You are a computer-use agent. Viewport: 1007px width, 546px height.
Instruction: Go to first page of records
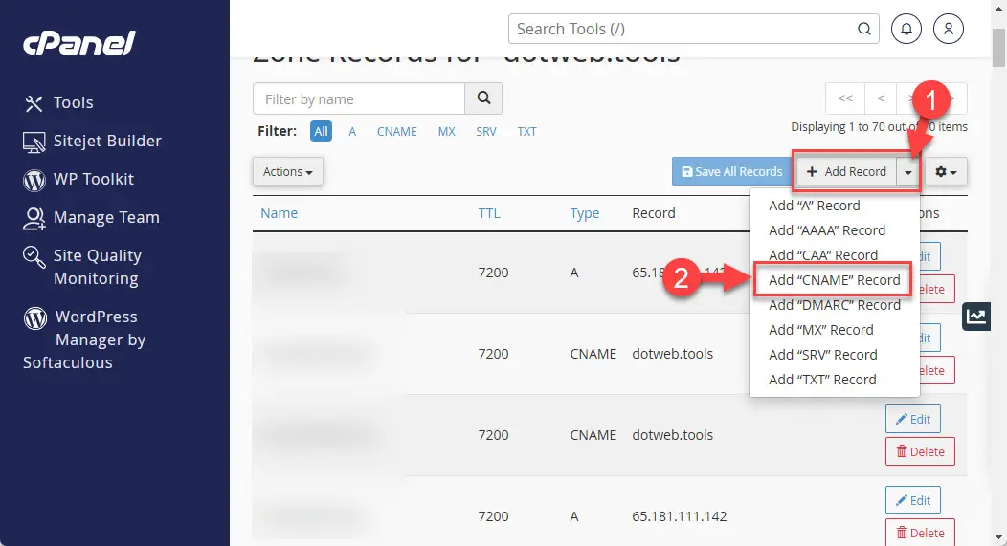click(x=845, y=98)
